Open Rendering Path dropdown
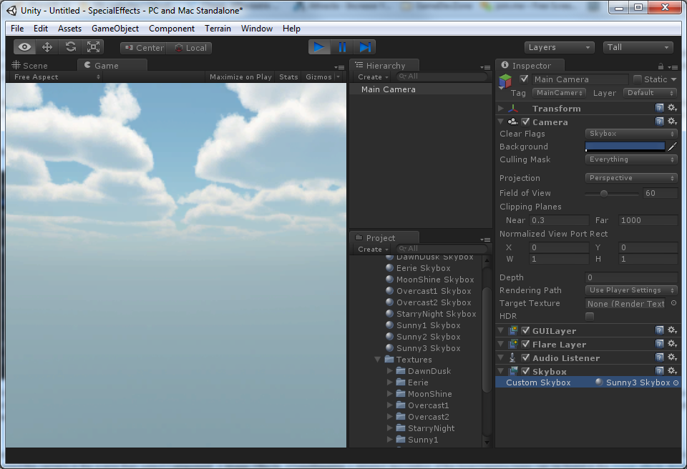 point(631,290)
